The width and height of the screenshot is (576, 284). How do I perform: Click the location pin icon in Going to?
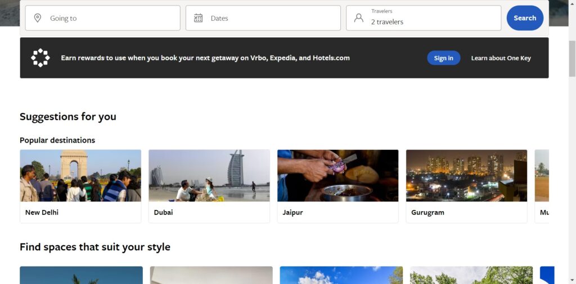(x=38, y=18)
